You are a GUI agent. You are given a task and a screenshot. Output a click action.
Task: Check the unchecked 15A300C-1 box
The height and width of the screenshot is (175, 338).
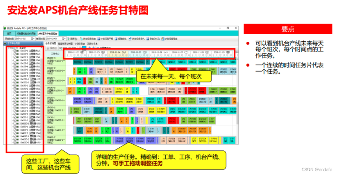pyautogui.click(x=15, y=124)
